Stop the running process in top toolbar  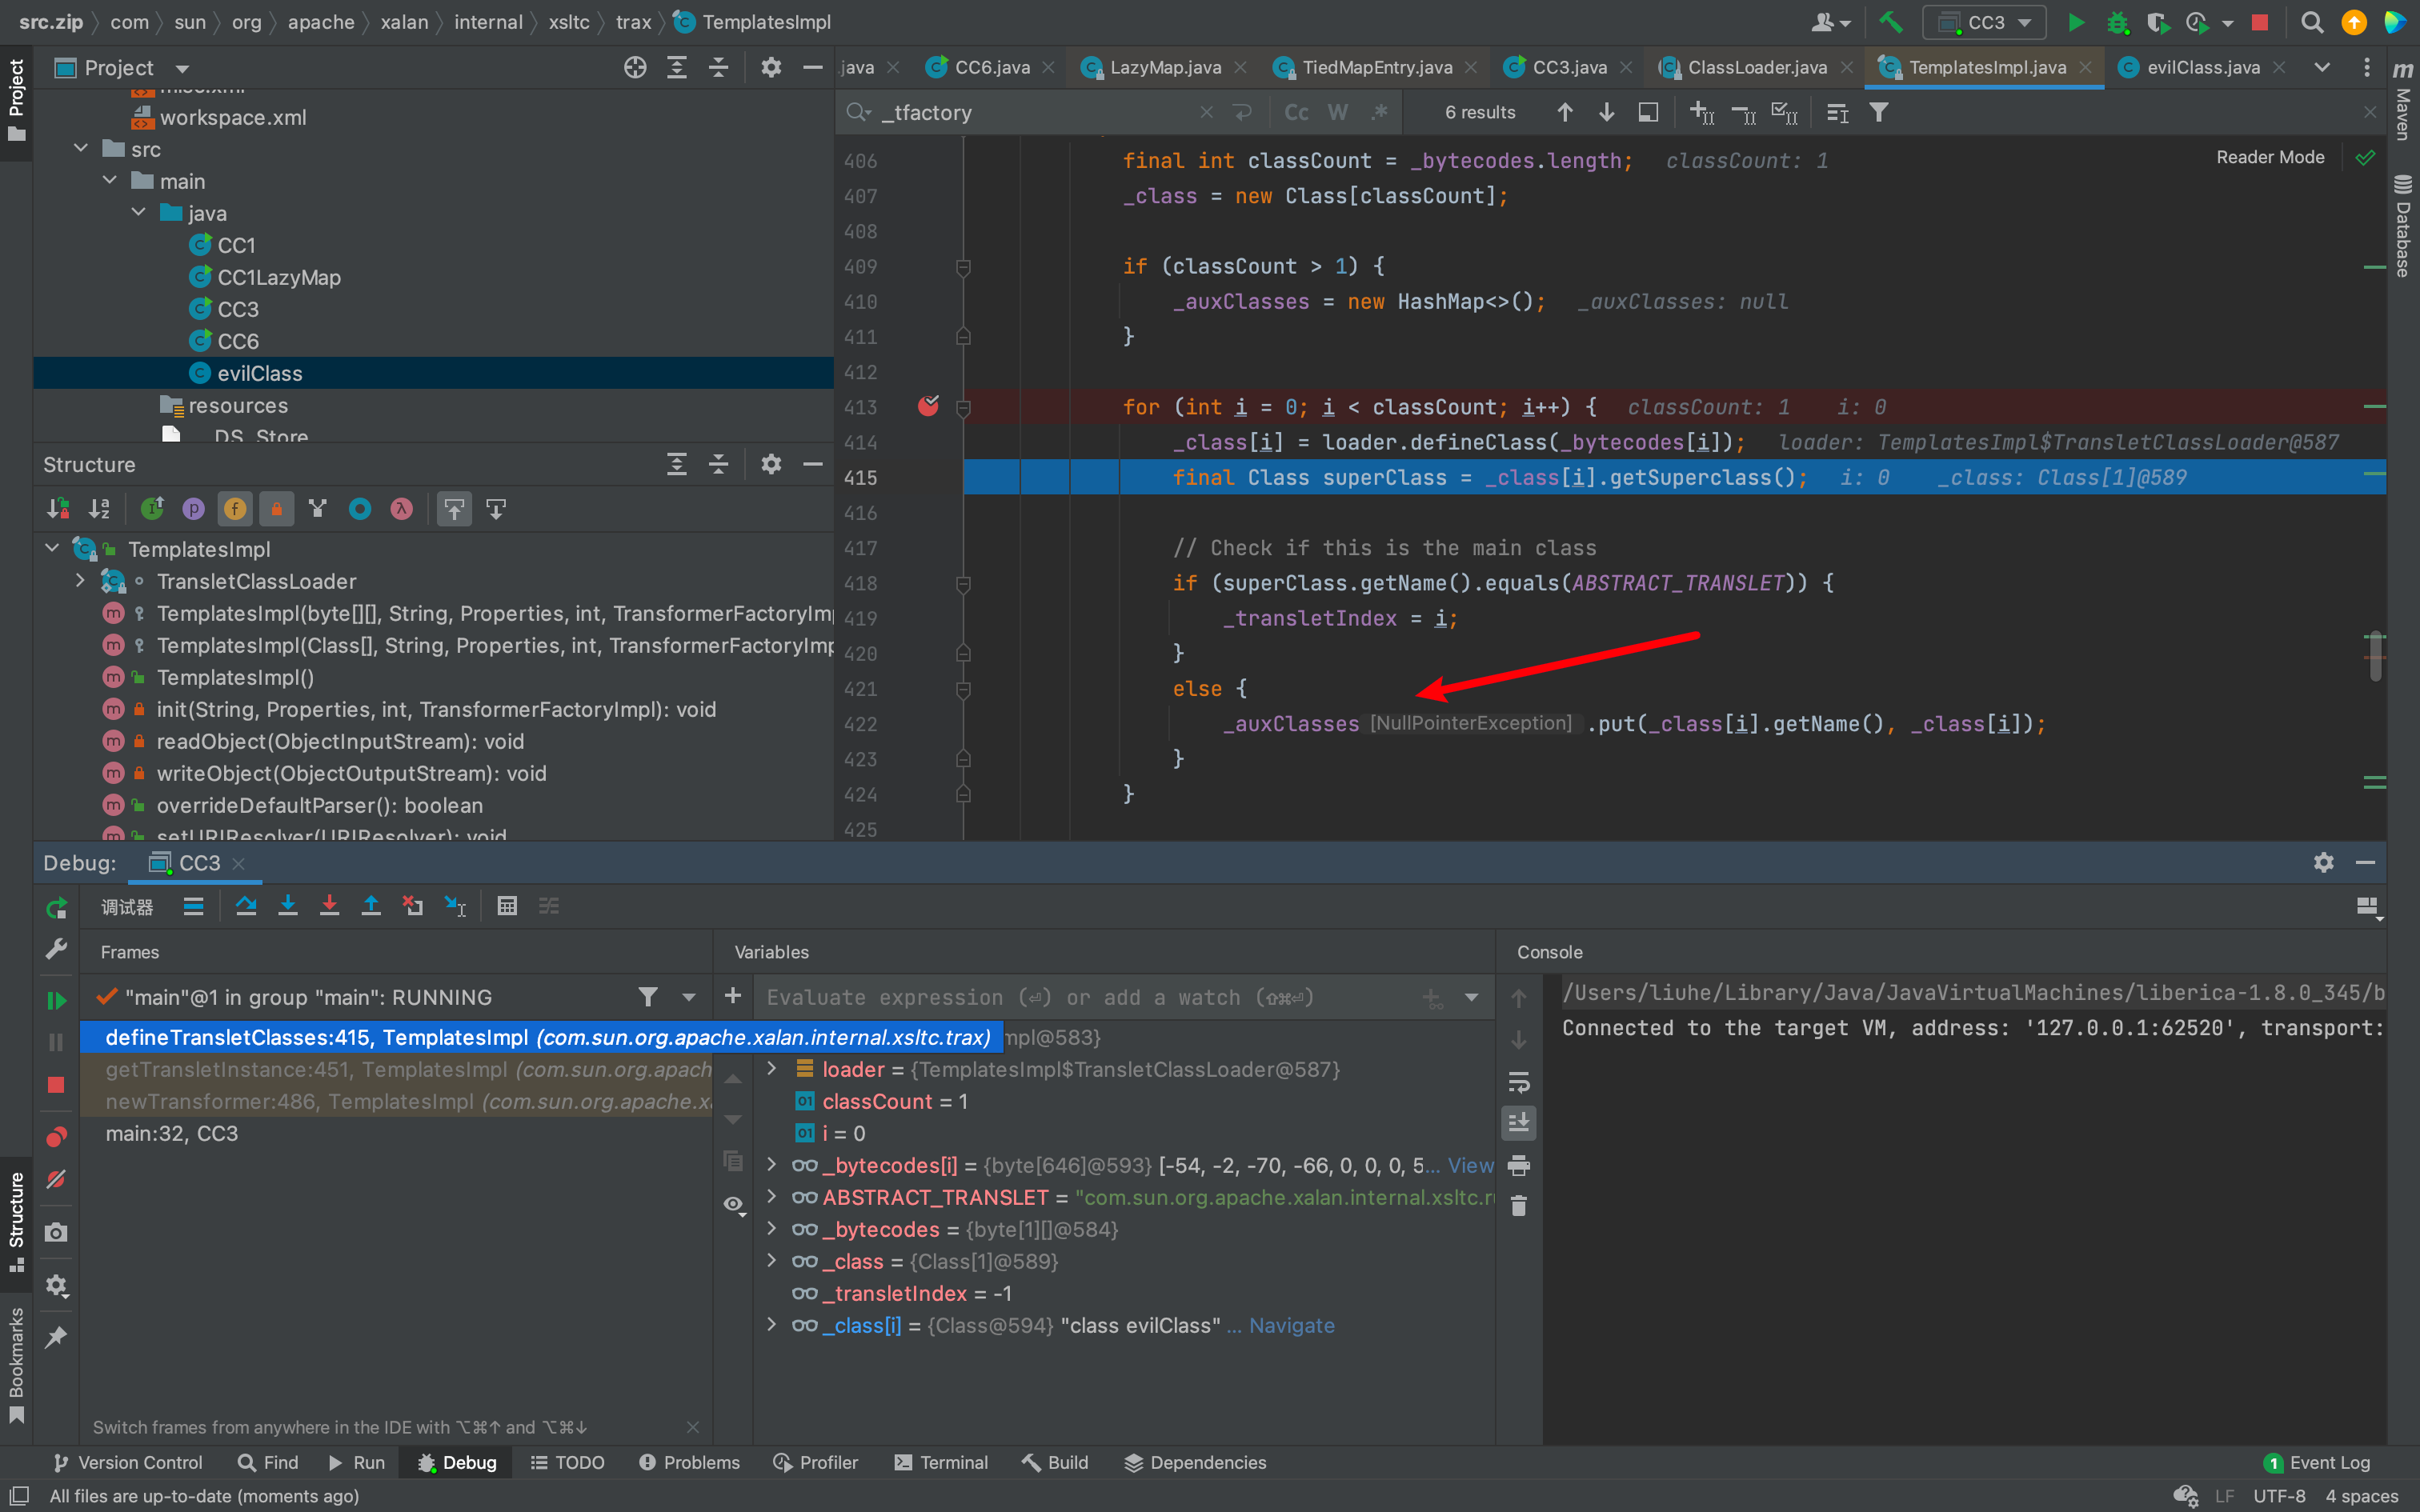(2259, 22)
